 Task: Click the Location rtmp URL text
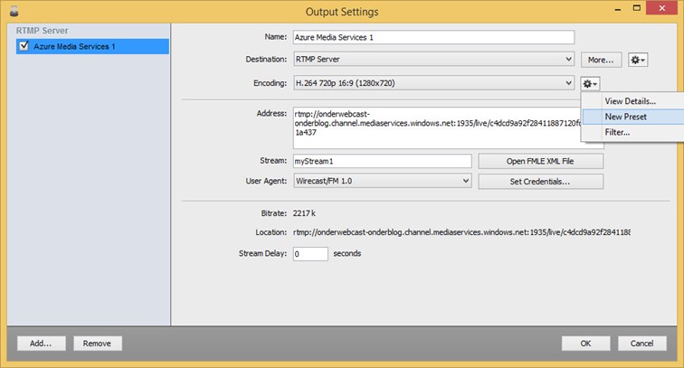pyautogui.click(x=461, y=232)
